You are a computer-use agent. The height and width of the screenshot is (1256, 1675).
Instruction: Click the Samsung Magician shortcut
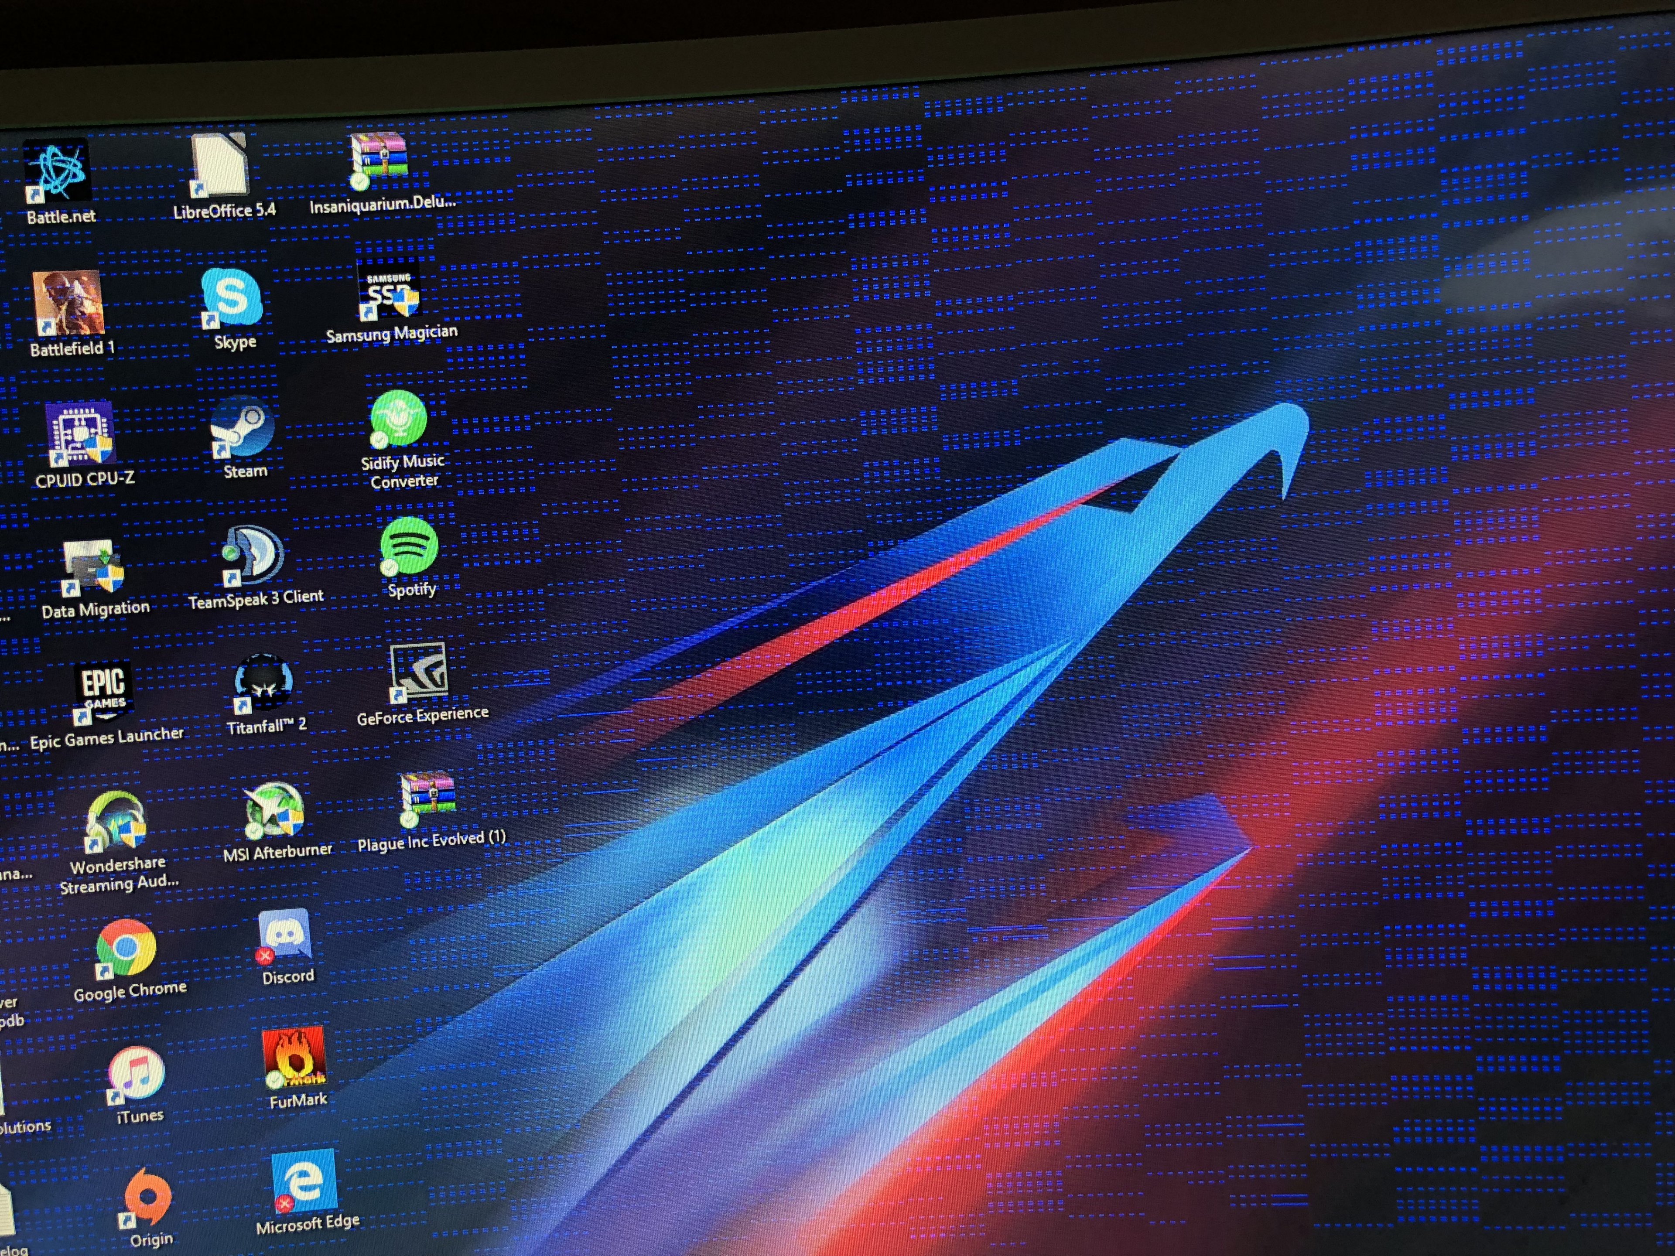point(388,290)
